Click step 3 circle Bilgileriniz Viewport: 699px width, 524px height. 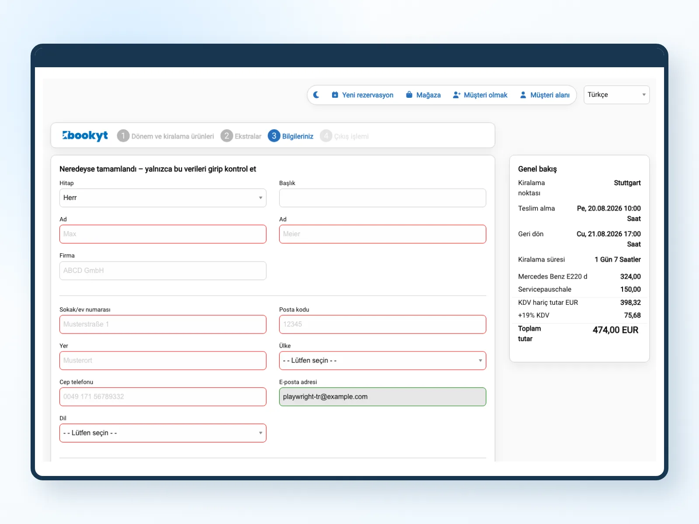274,136
